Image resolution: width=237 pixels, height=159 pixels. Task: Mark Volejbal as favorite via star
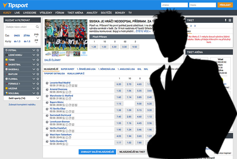pyautogui.click(x=38, y=93)
